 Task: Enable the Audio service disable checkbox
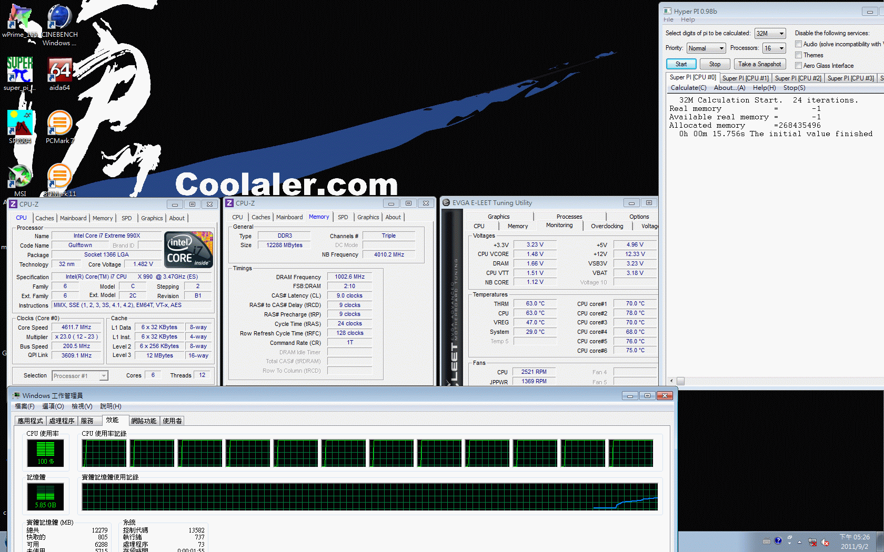pos(798,44)
